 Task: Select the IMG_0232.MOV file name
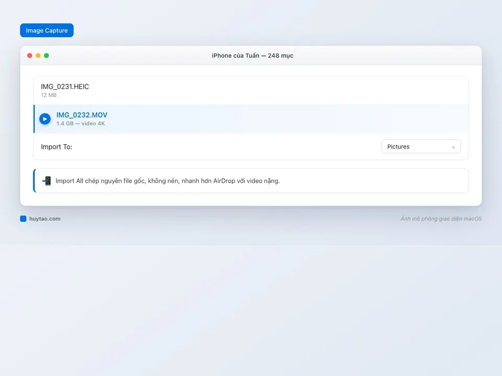click(x=82, y=115)
